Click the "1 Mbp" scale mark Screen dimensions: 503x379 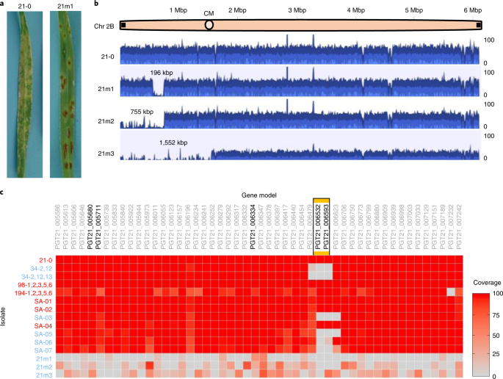[x=178, y=10]
